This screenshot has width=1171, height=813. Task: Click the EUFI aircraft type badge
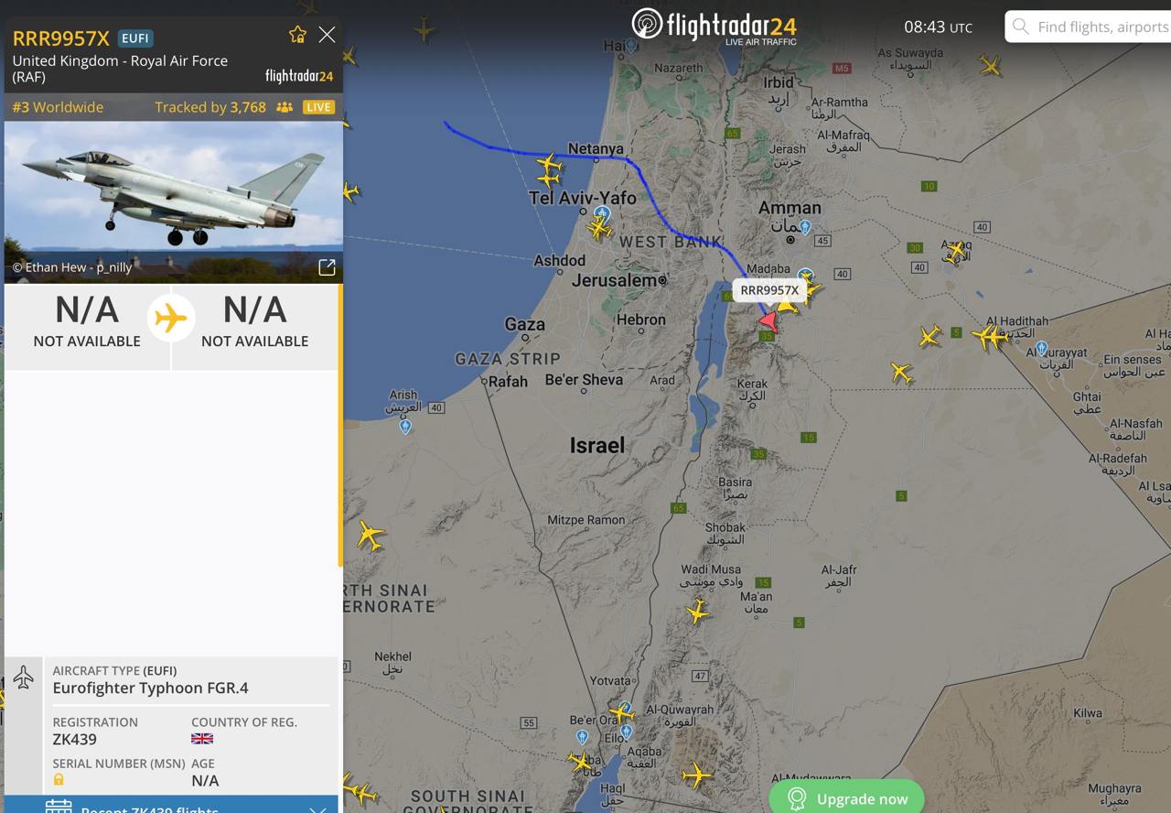coord(135,38)
